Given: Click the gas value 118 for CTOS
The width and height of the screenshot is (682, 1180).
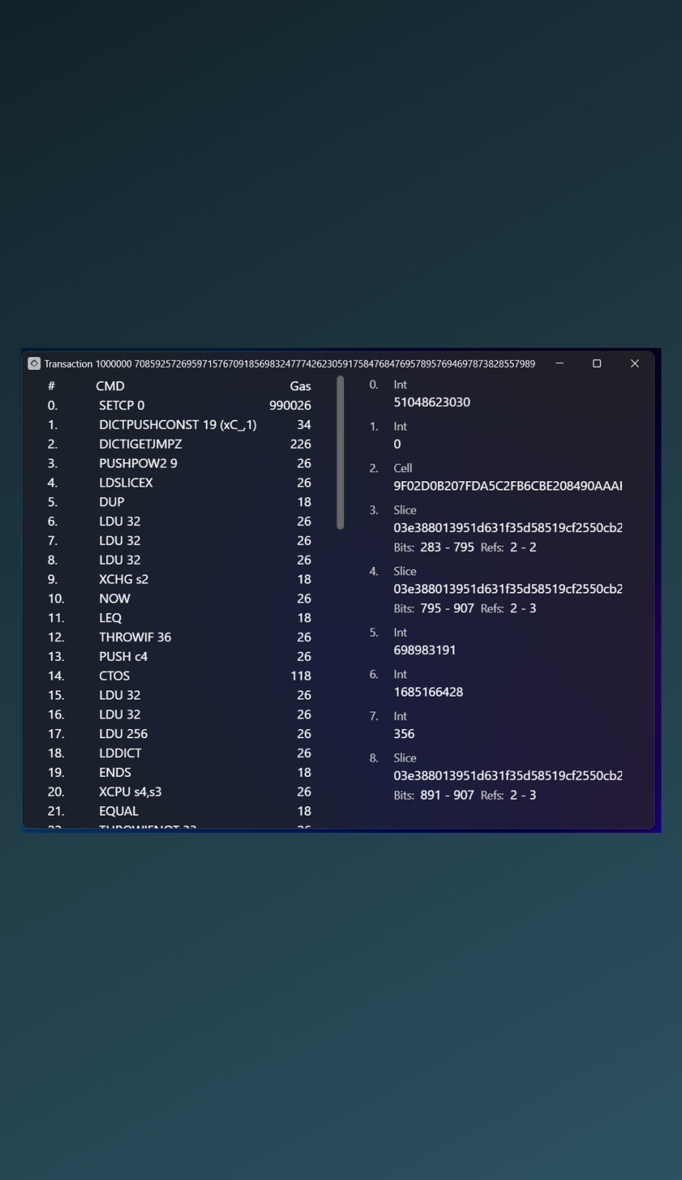Looking at the screenshot, I should (x=300, y=675).
